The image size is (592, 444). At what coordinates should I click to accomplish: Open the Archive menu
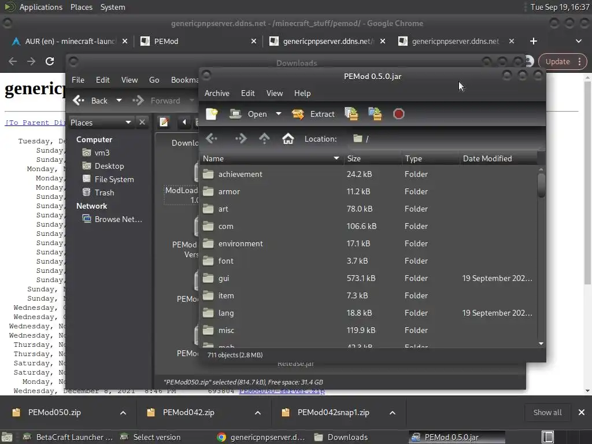click(x=217, y=93)
